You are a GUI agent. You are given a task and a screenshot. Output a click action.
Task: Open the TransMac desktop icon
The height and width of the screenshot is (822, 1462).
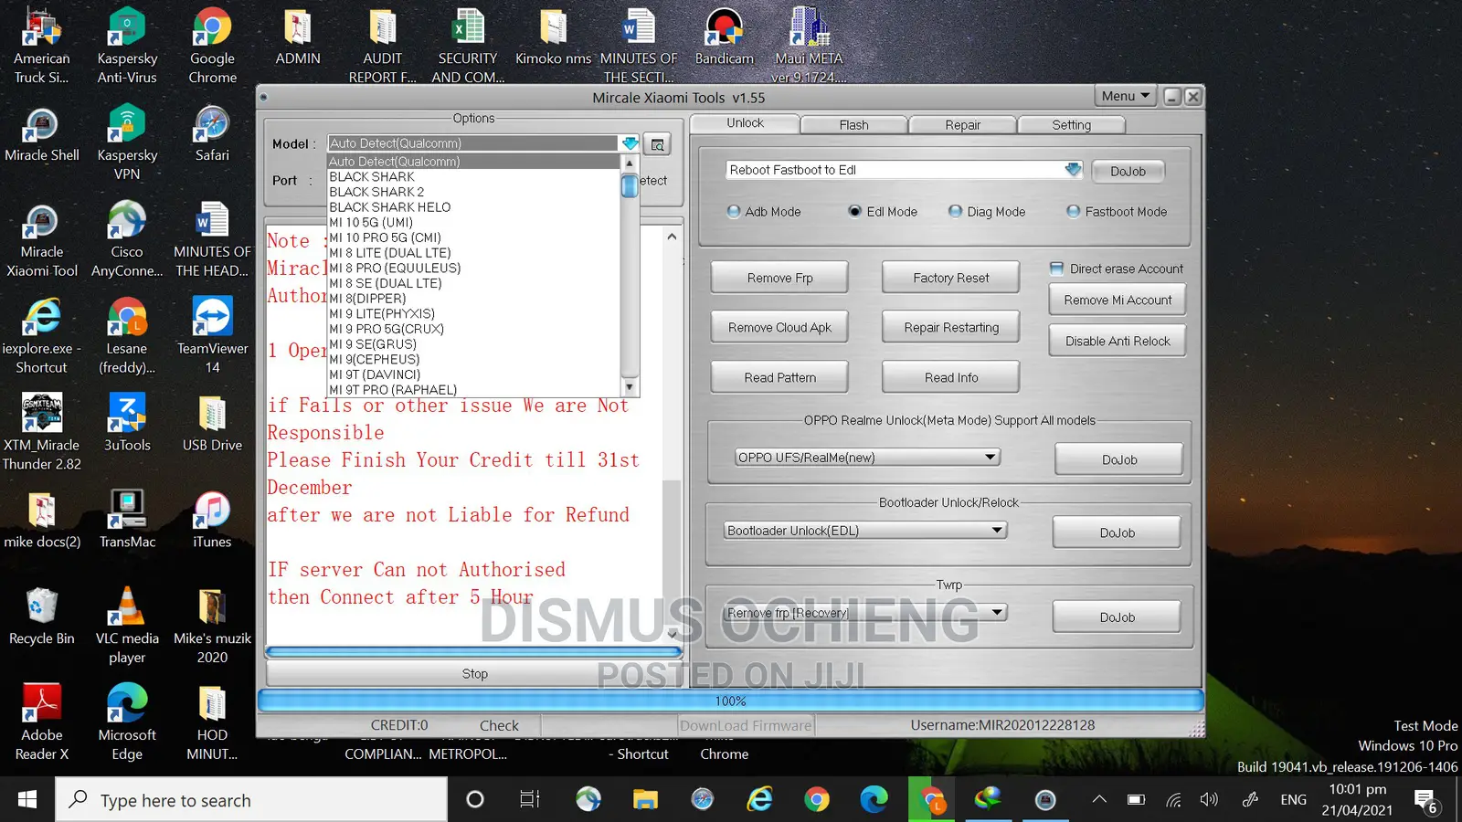pyautogui.click(x=127, y=520)
